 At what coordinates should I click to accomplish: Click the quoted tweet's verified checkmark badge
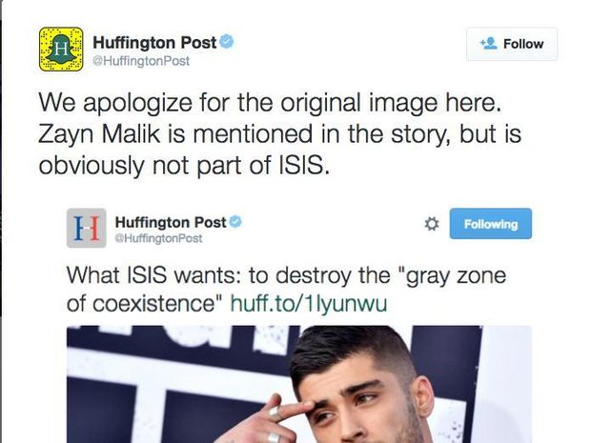point(235,222)
